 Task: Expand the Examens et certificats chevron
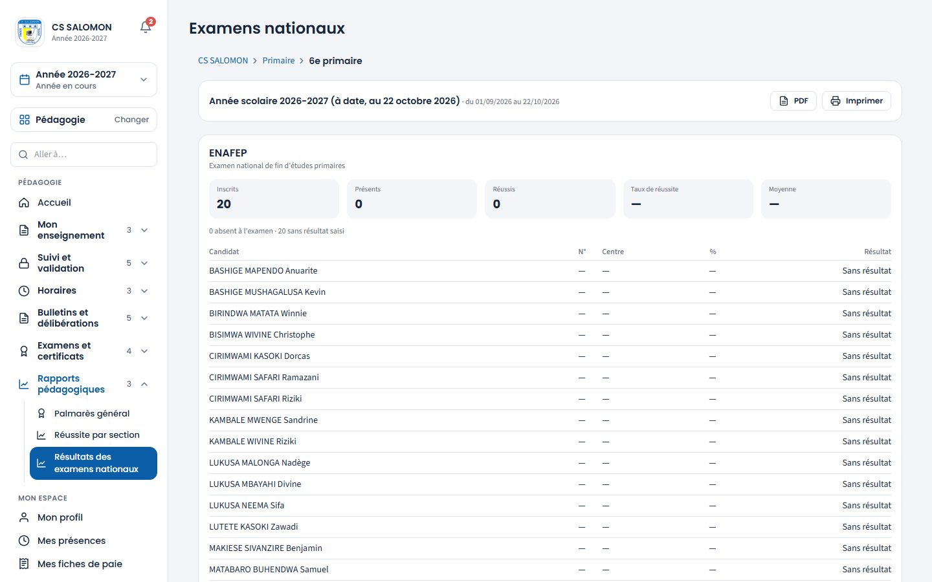click(x=144, y=351)
